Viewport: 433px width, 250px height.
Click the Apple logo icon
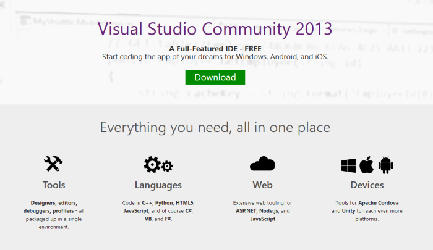click(x=367, y=165)
